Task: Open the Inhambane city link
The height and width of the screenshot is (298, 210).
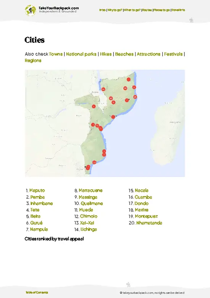Action: 42,203
